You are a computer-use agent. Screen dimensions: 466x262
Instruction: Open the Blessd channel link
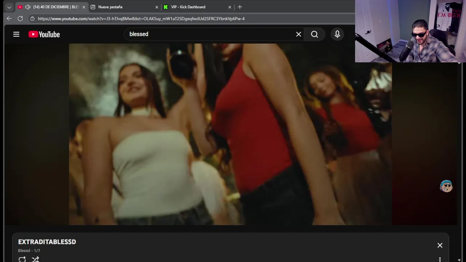(x=24, y=251)
